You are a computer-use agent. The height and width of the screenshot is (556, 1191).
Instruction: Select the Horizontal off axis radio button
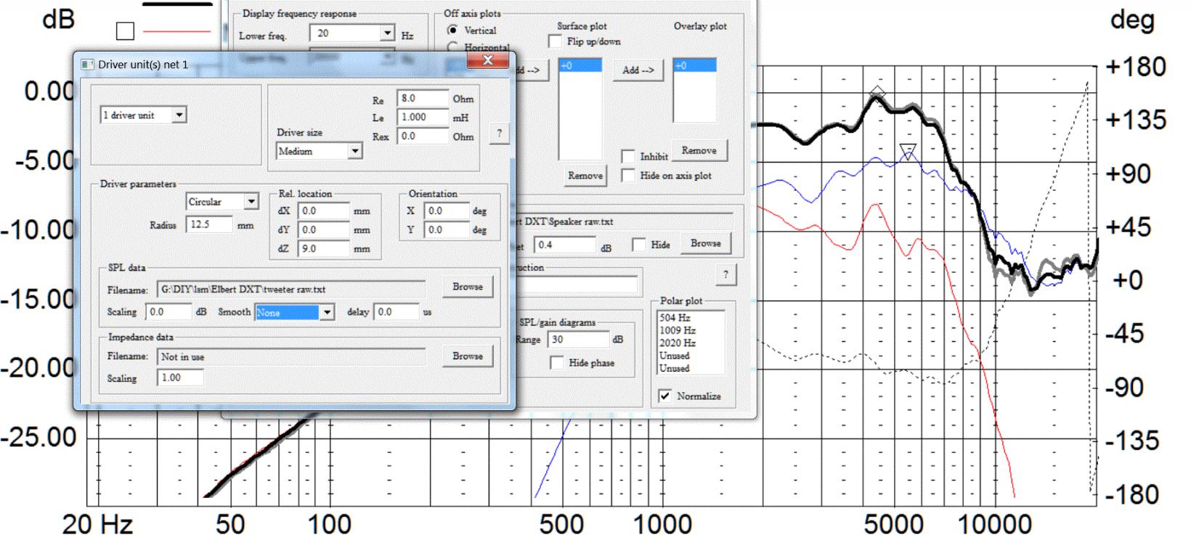click(452, 47)
